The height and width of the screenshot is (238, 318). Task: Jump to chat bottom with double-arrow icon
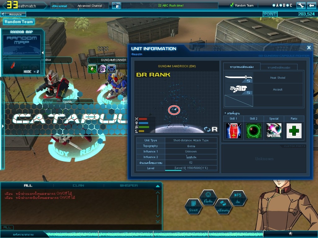[157, 221]
